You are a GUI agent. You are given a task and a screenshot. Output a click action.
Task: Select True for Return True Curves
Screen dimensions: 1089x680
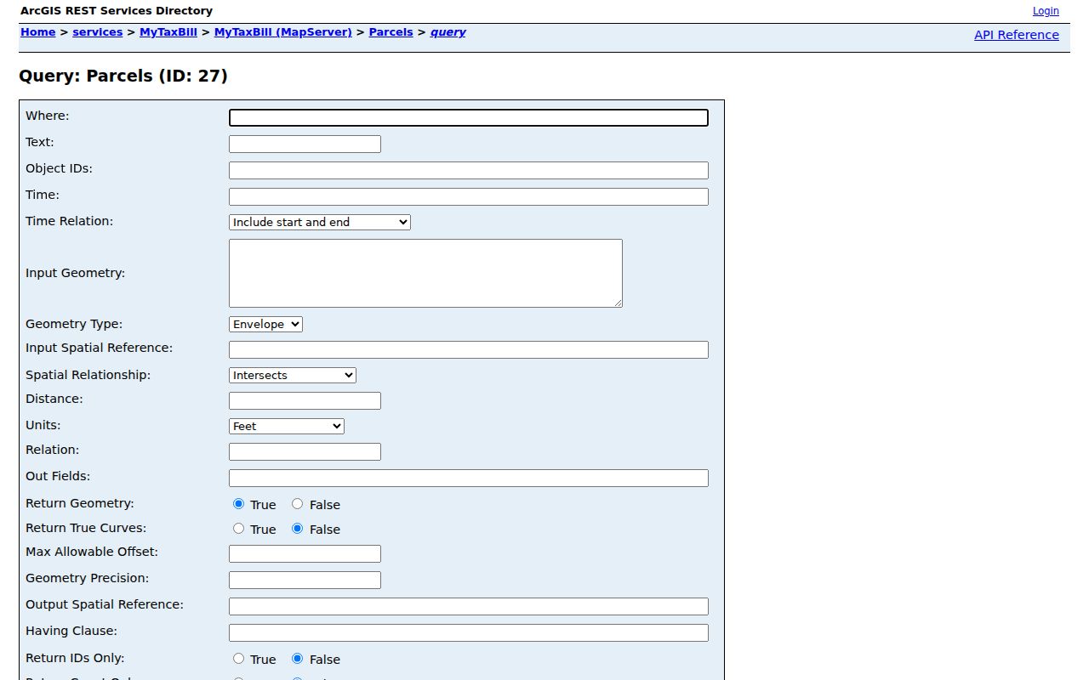tap(238, 529)
